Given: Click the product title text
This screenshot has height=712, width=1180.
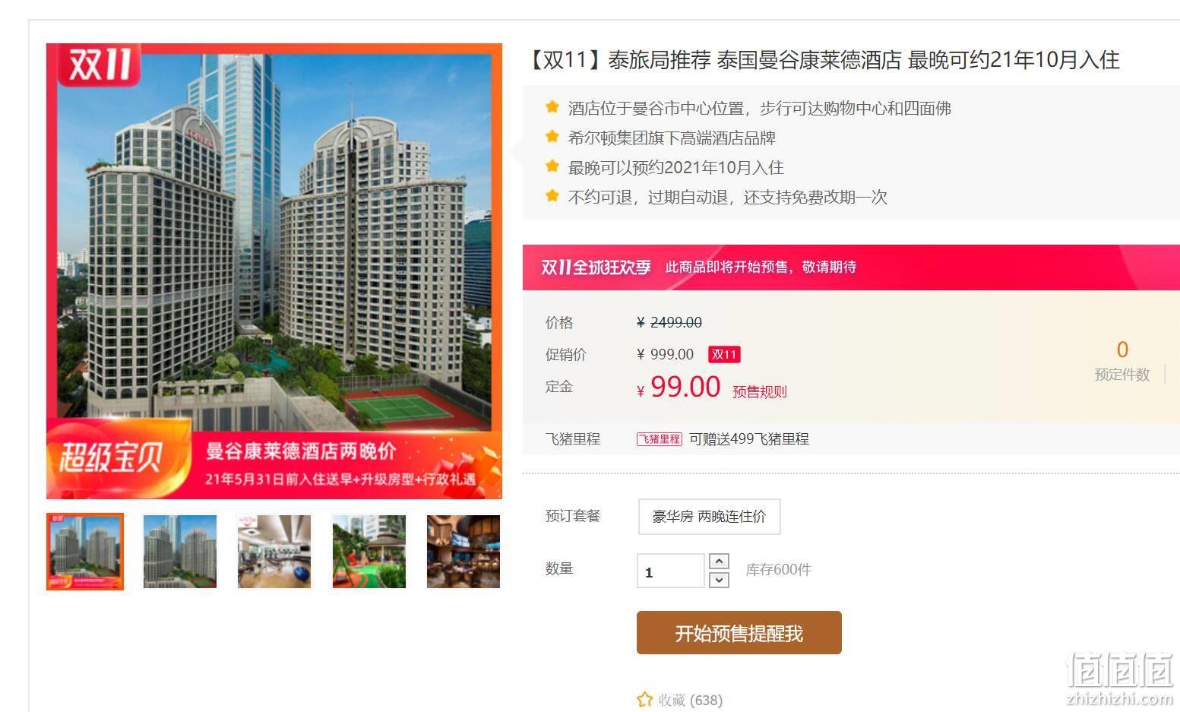Looking at the screenshot, I should [822, 59].
